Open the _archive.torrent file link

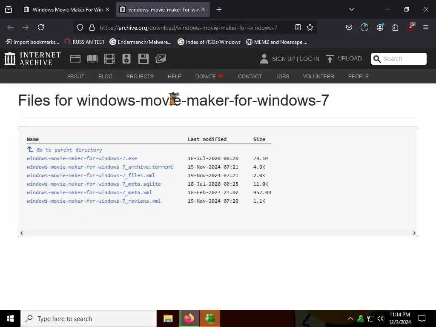pos(100,167)
